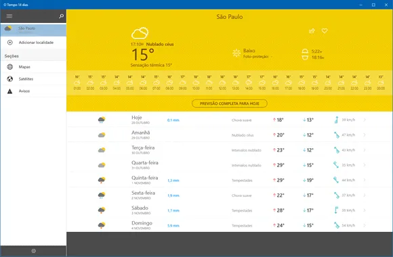Click the São Paulo city title
This screenshot has height=257, width=393.
coord(229,17)
